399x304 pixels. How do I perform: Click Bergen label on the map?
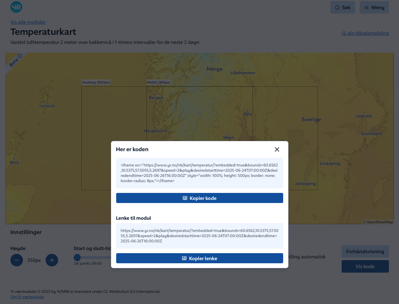point(156,98)
